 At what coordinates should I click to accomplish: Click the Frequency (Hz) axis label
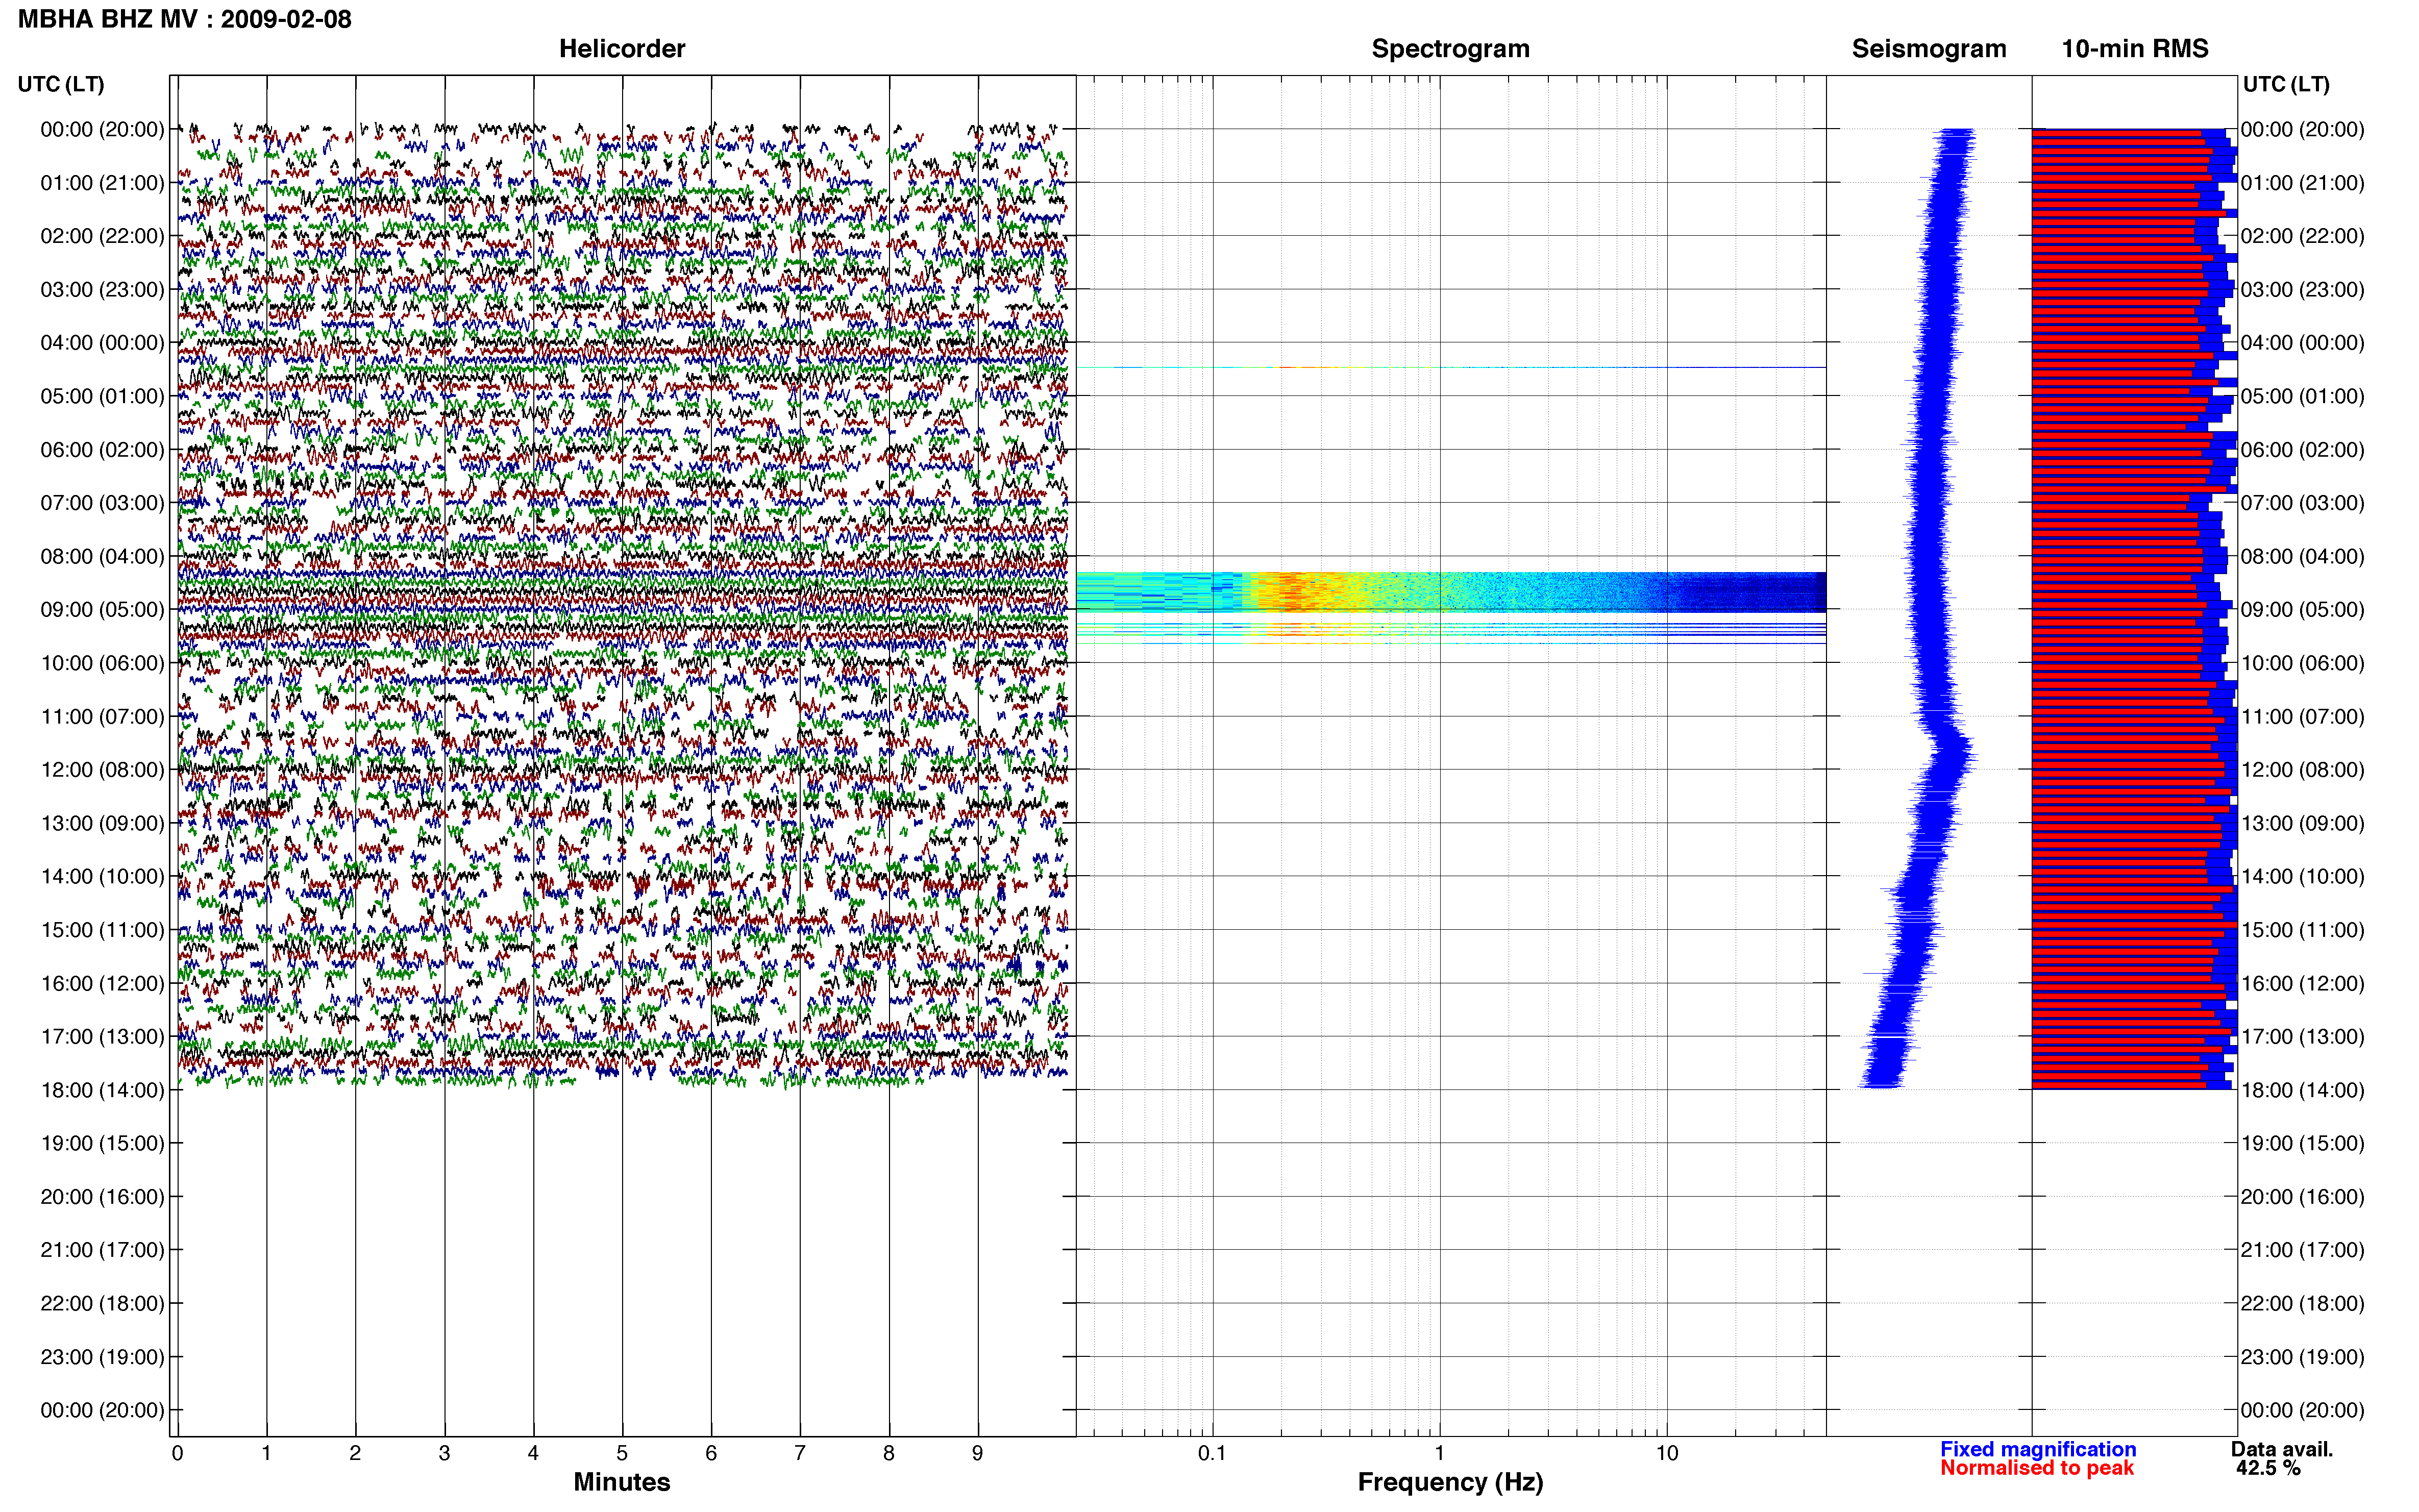coord(1450,1482)
